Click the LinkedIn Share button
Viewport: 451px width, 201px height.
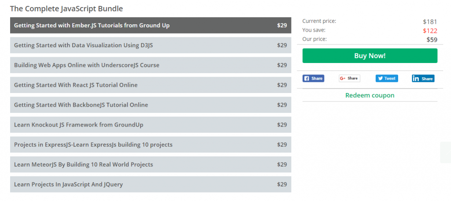(423, 78)
